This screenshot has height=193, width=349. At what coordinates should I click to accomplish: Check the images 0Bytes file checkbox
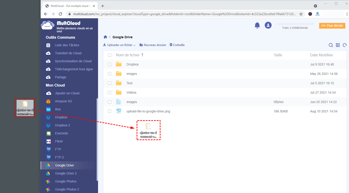(110, 102)
